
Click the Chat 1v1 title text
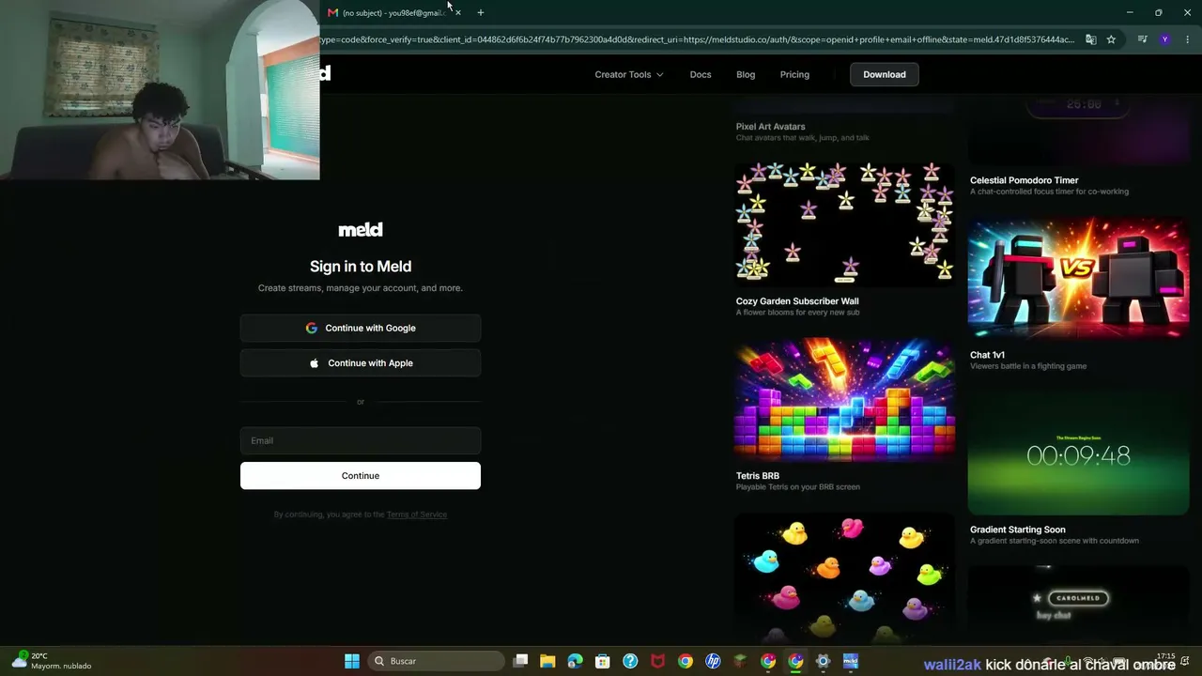(x=987, y=355)
